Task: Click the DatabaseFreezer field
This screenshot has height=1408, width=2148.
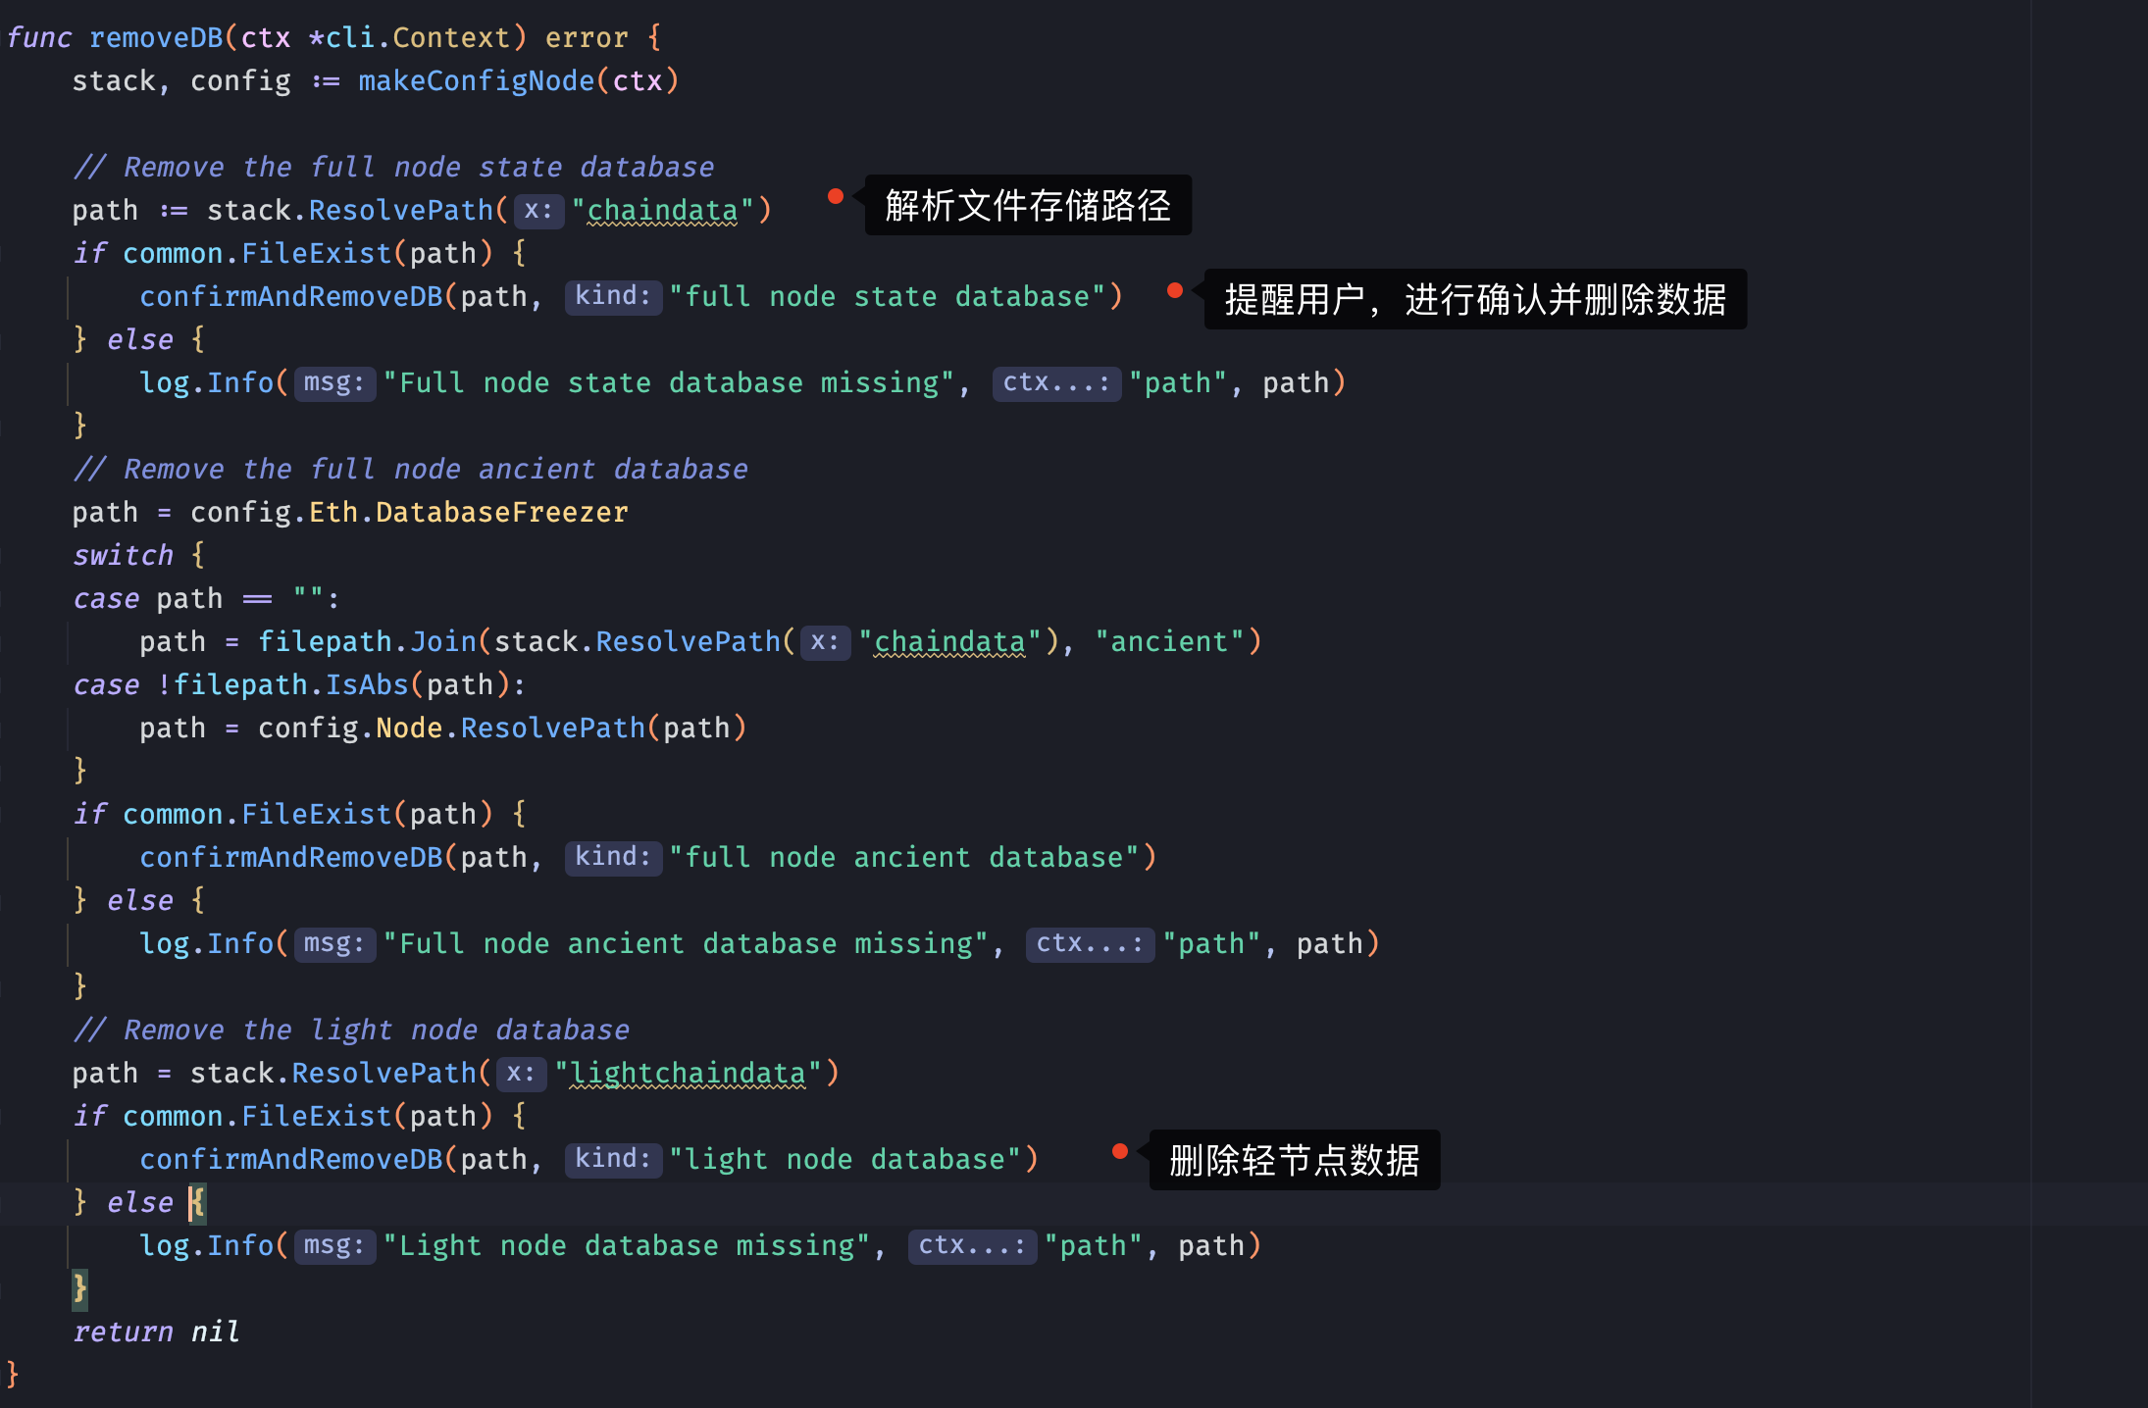Action: pos(502,513)
